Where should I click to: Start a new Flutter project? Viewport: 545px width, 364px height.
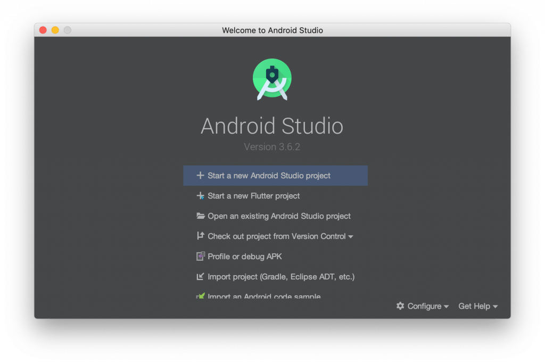tap(275, 196)
